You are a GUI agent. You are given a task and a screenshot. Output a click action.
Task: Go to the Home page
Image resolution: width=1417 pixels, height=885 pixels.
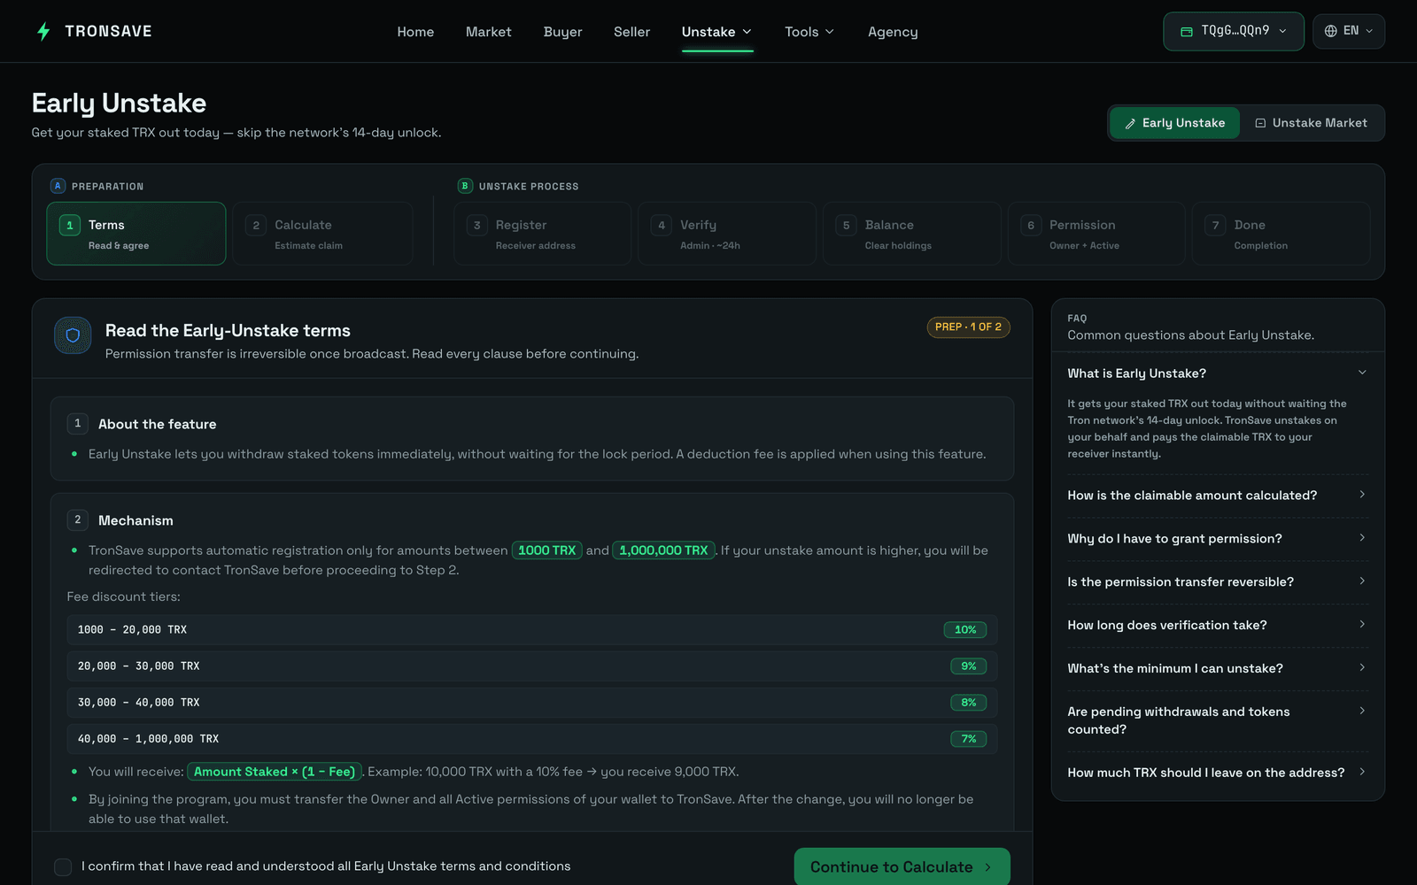tap(415, 32)
